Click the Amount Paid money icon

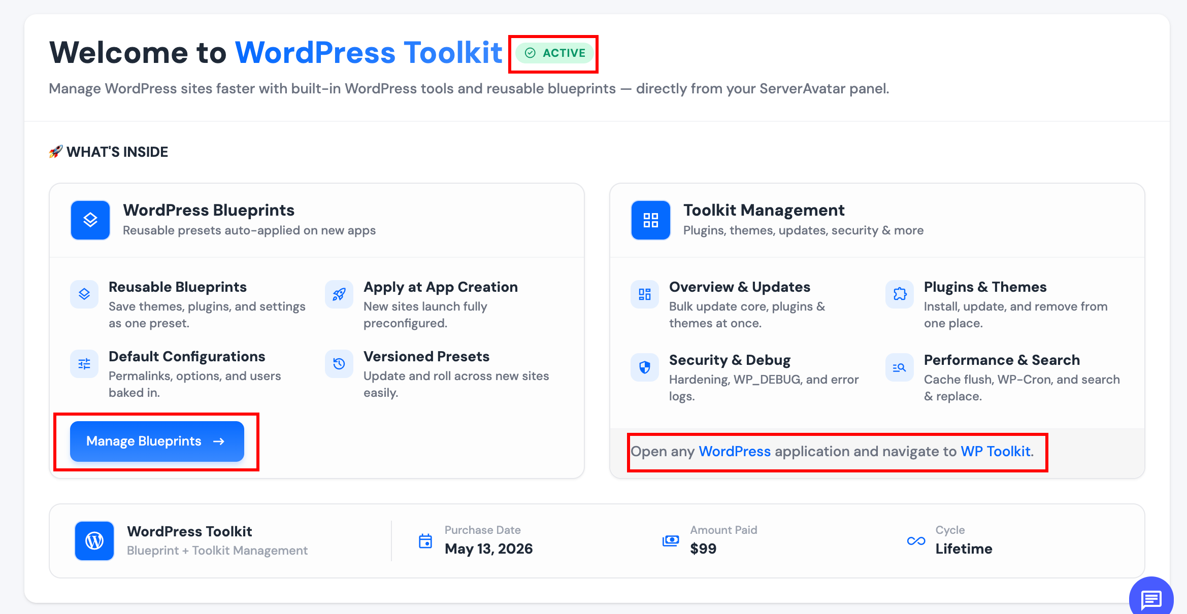[671, 541]
